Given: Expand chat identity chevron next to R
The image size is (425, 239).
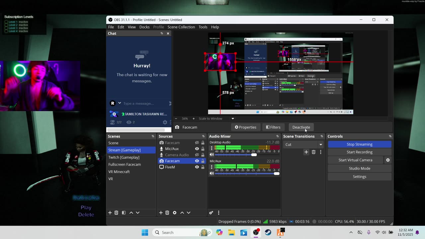Looking at the screenshot, I should tap(120, 103).
